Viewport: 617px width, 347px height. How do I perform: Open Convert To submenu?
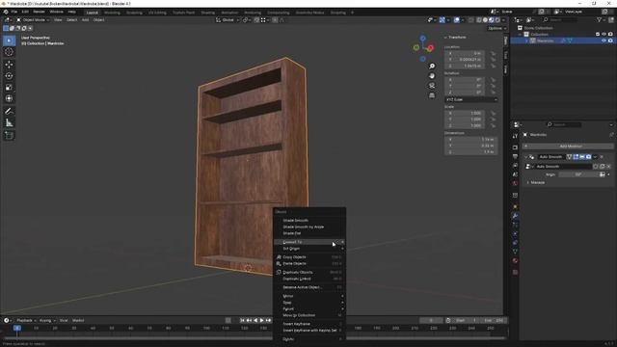click(309, 242)
